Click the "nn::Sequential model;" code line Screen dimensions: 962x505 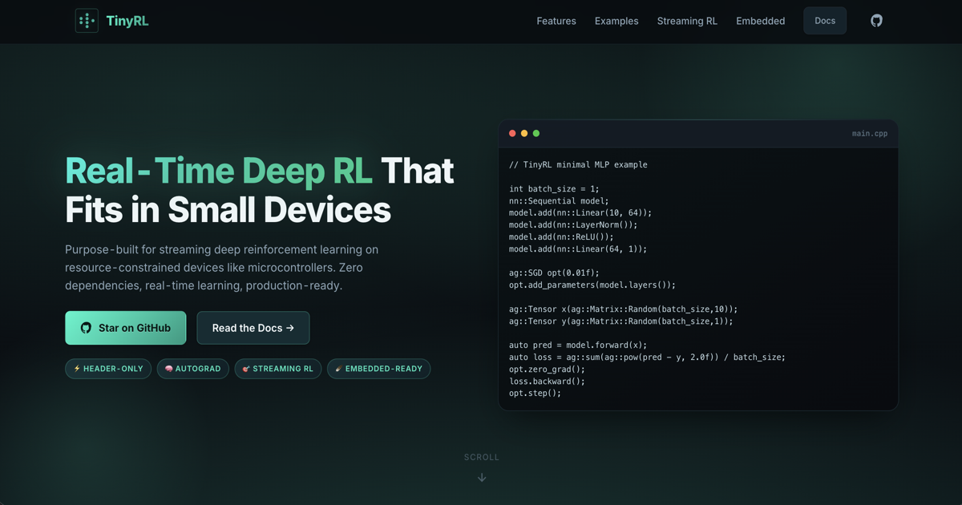(x=559, y=200)
